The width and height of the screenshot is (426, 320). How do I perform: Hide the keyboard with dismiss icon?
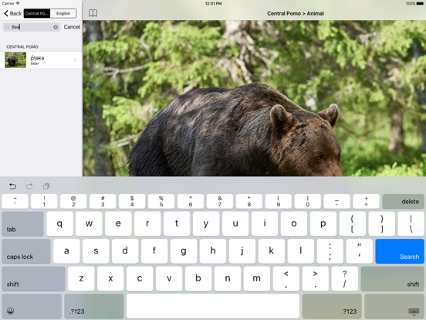coord(394,306)
